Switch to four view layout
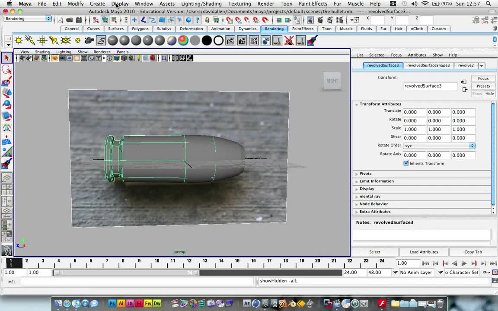 [x=6, y=190]
